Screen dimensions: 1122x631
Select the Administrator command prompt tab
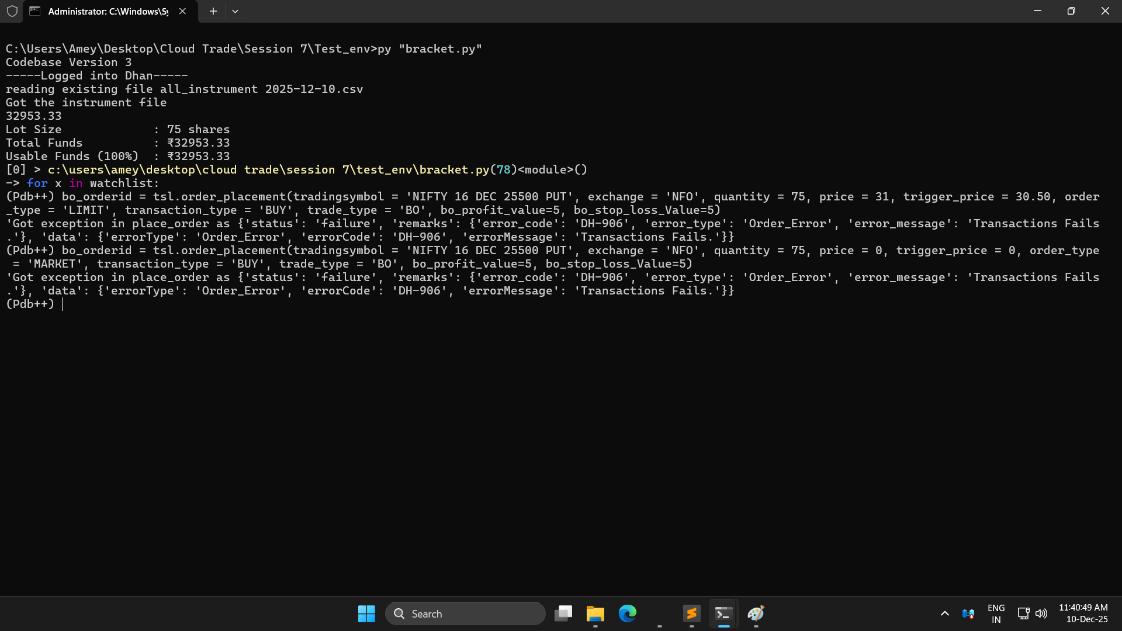click(108, 11)
